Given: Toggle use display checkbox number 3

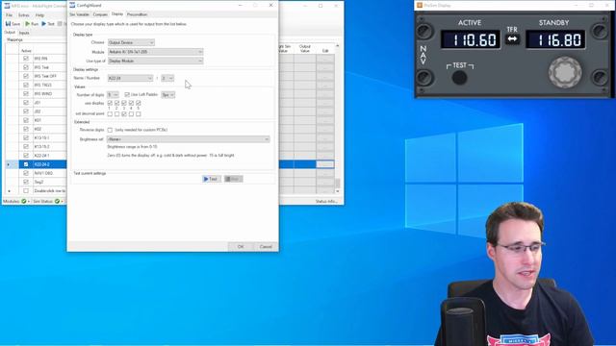Looking at the screenshot, I should tap(124, 103).
